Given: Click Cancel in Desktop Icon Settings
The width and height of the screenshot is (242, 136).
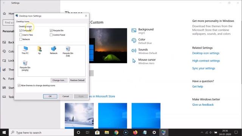Looking at the screenshot, I should (x=65, y=96).
